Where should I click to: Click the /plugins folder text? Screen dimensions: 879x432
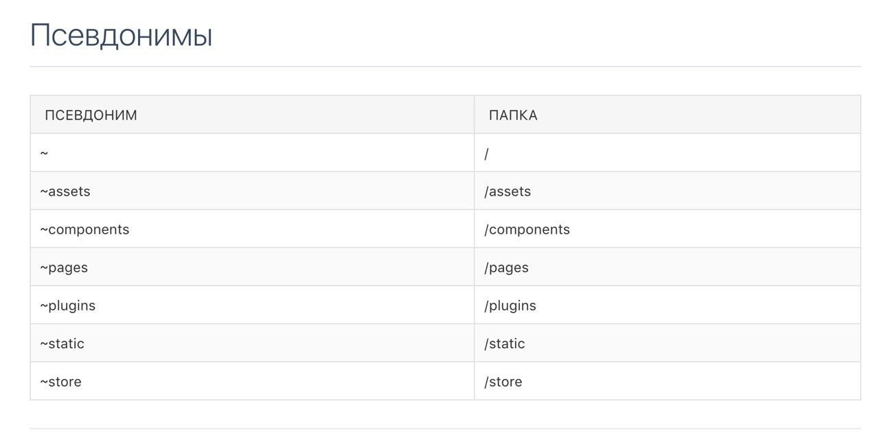[510, 306]
